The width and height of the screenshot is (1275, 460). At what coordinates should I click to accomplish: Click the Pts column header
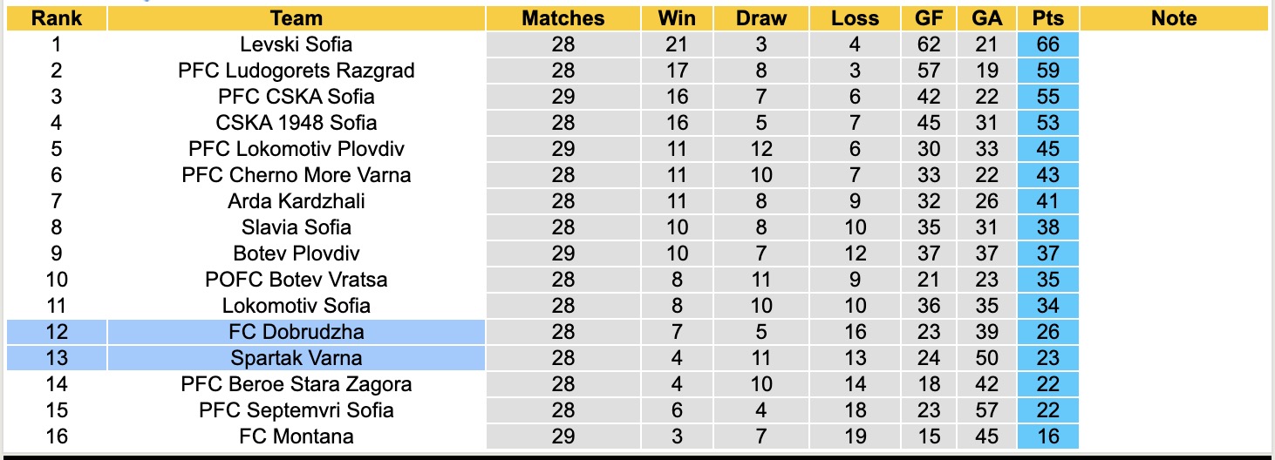click(x=1047, y=18)
